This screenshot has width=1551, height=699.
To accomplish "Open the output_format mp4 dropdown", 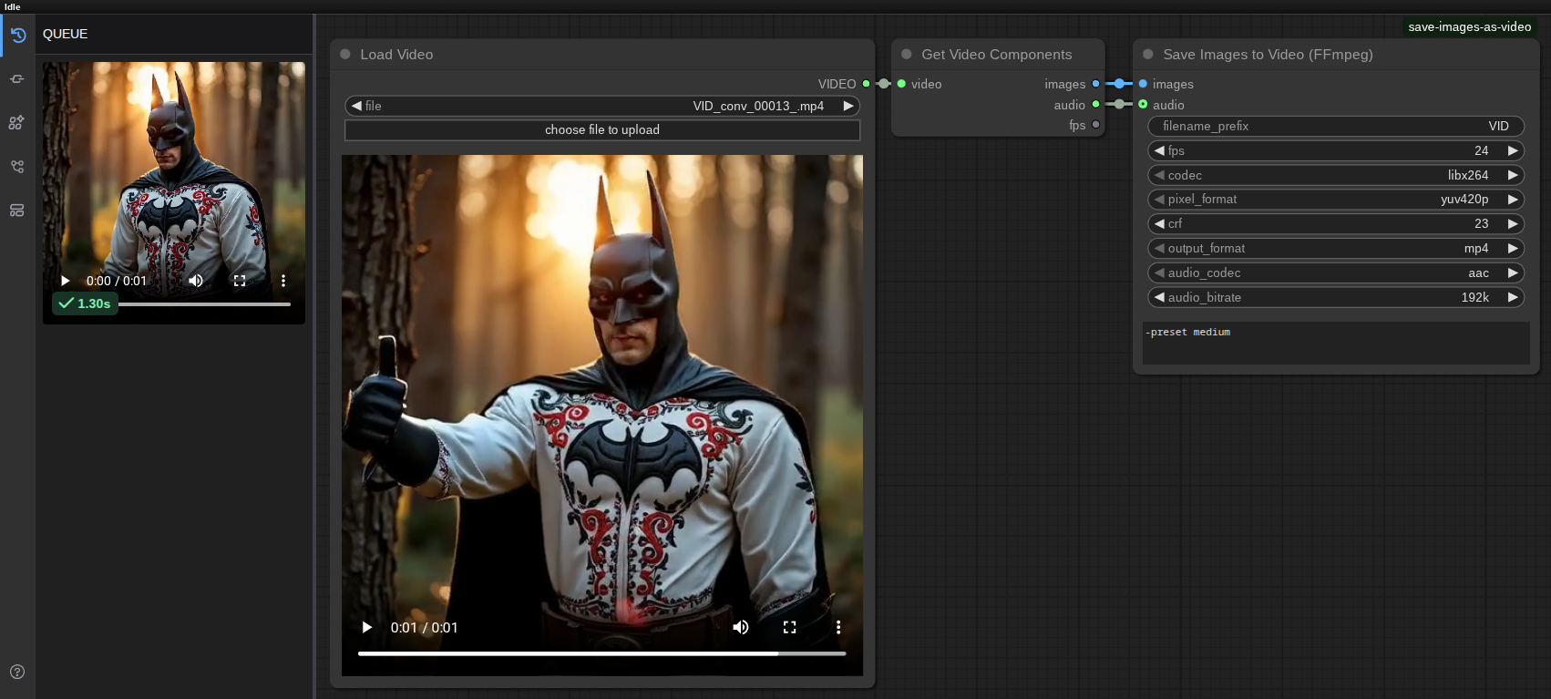I will coord(1336,248).
